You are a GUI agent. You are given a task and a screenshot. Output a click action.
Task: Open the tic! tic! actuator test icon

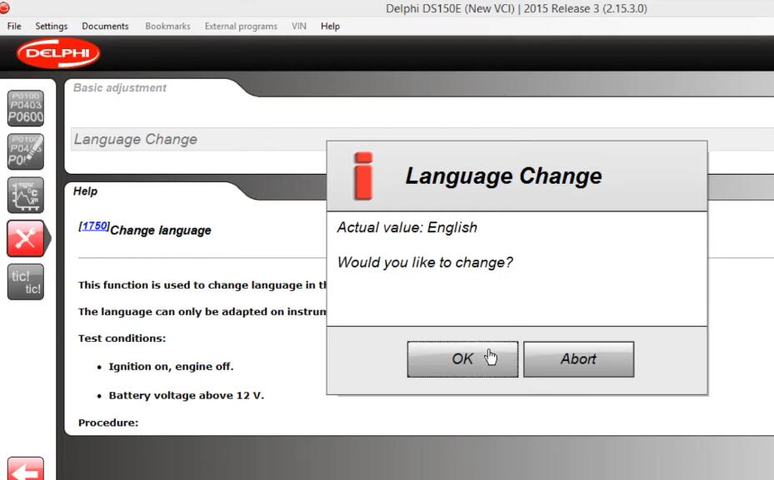click(x=26, y=282)
